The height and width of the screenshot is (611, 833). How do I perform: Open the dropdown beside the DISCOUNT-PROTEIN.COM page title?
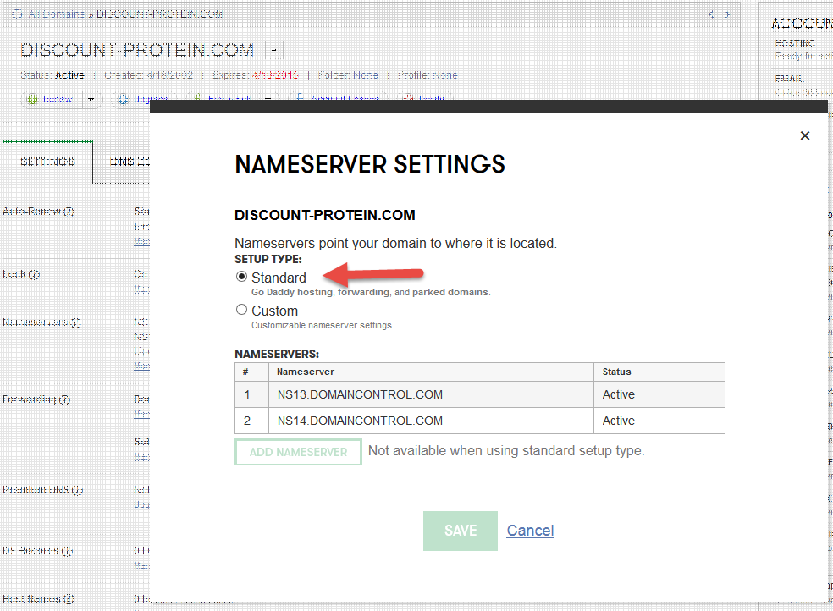click(273, 51)
